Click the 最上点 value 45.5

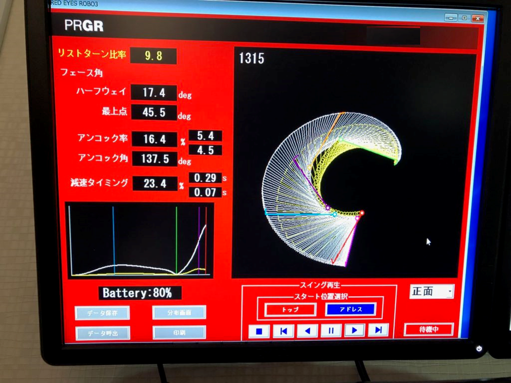click(154, 112)
